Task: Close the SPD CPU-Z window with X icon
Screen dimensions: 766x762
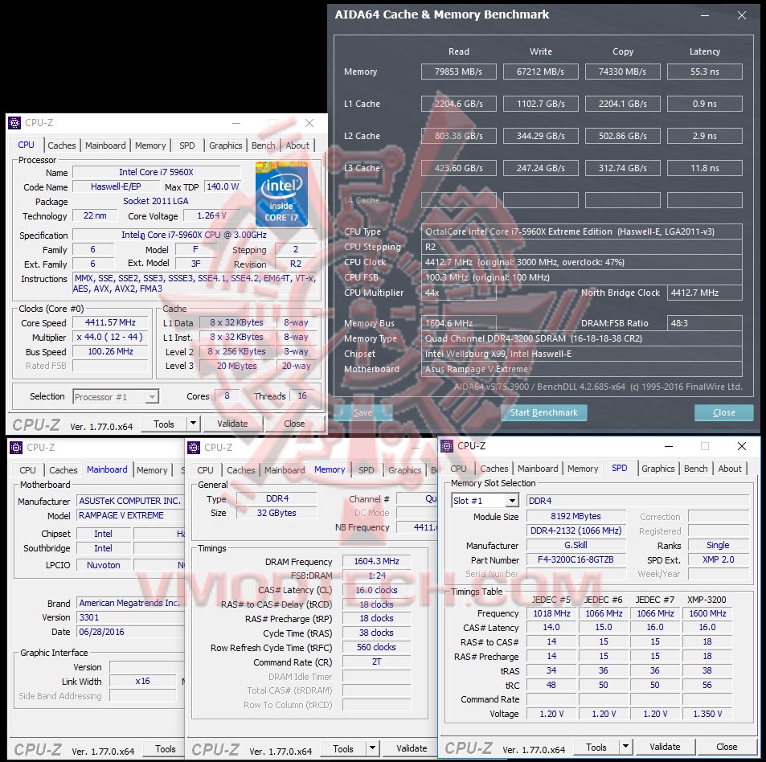Action: [742, 446]
